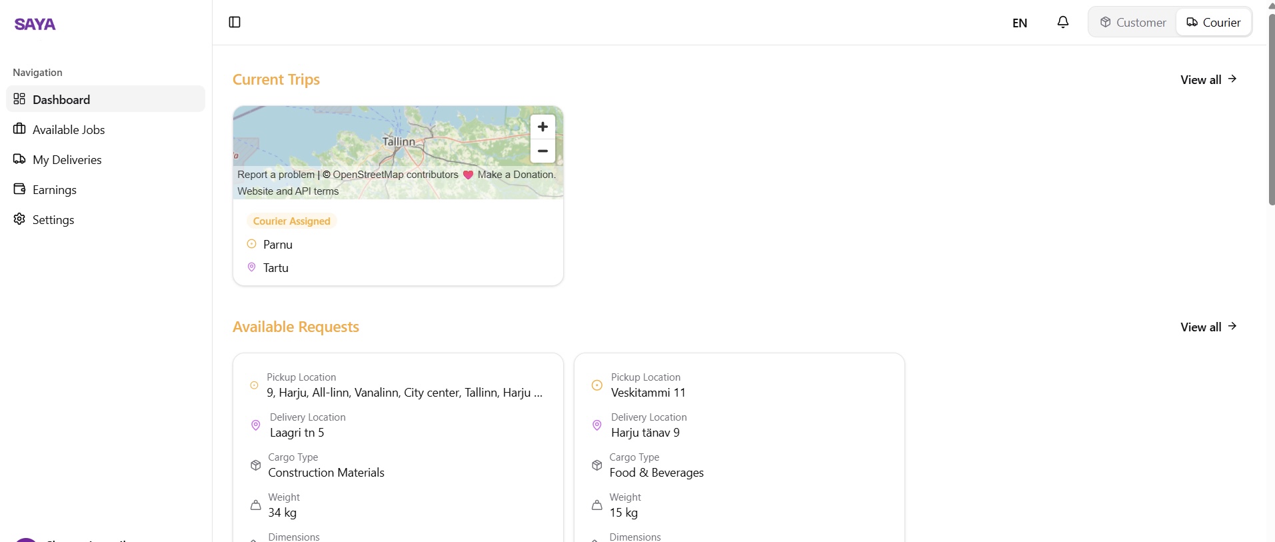The height and width of the screenshot is (542, 1275).
Task: Click the My Deliveries truck icon
Action: tap(19, 159)
